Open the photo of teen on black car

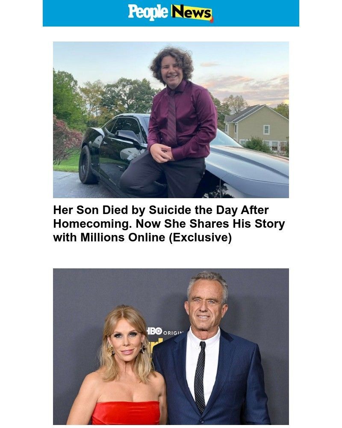click(x=171, y=119)
